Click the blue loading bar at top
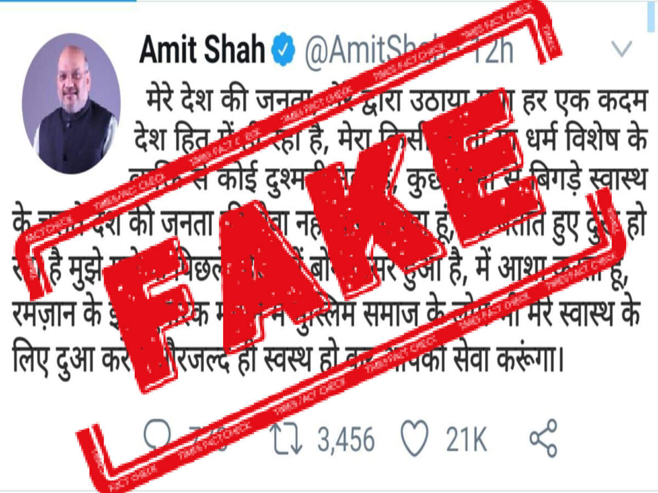Image resolution: width=658 pixels, height=493 pixels. (68, 1)
